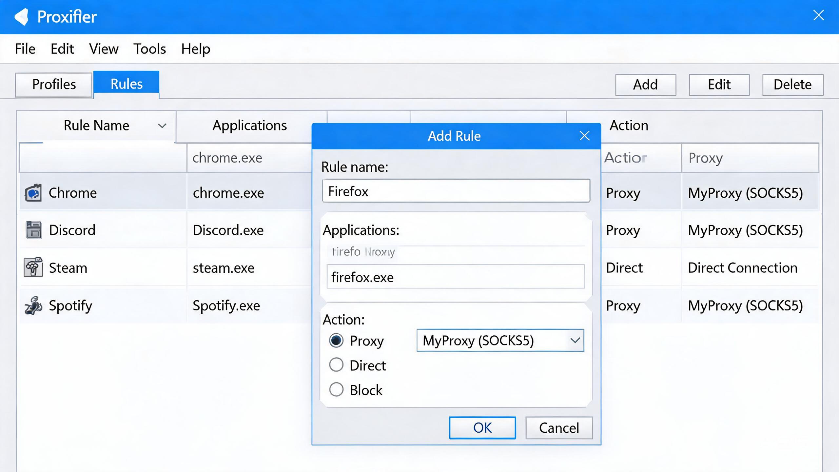Click the Spotify rule icon
The image size is (839, 472).
[33, 305]
